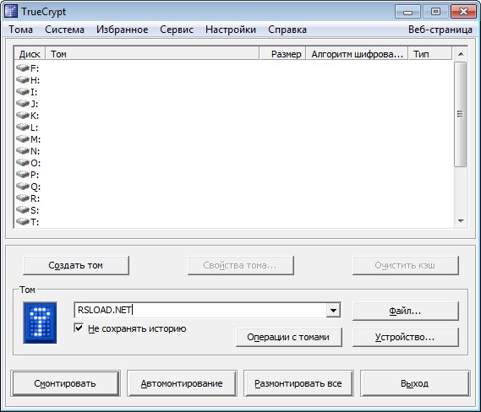Click the Устройство... button
This screenshot has width=481, height=412.
click(406, 337)
